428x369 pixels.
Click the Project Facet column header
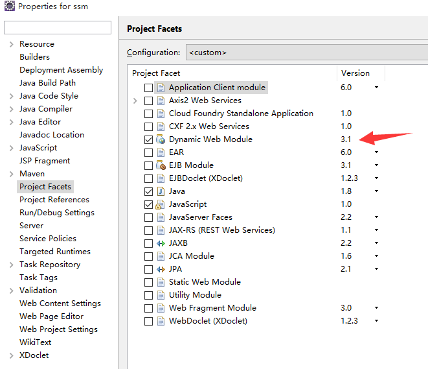click(156, 73)
